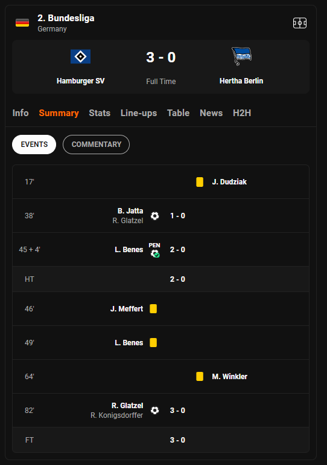Click the goal ball icon at 38'
This screenshot has height=465, width=327.
[155, 216]
